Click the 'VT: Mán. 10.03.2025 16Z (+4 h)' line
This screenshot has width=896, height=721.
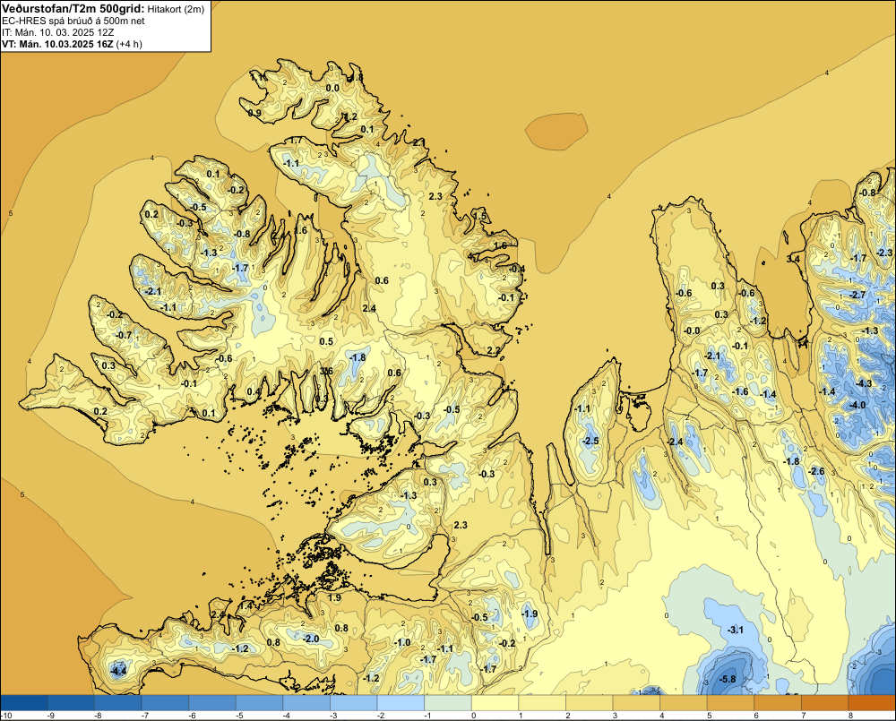click(x=72, y=44)
